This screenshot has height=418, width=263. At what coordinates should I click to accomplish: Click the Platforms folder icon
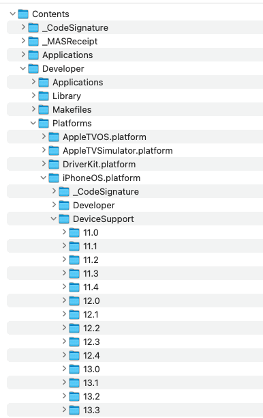(x=44, y=123)
